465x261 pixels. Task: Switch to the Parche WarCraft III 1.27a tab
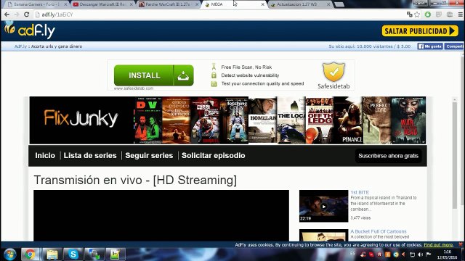pos(168,4)
